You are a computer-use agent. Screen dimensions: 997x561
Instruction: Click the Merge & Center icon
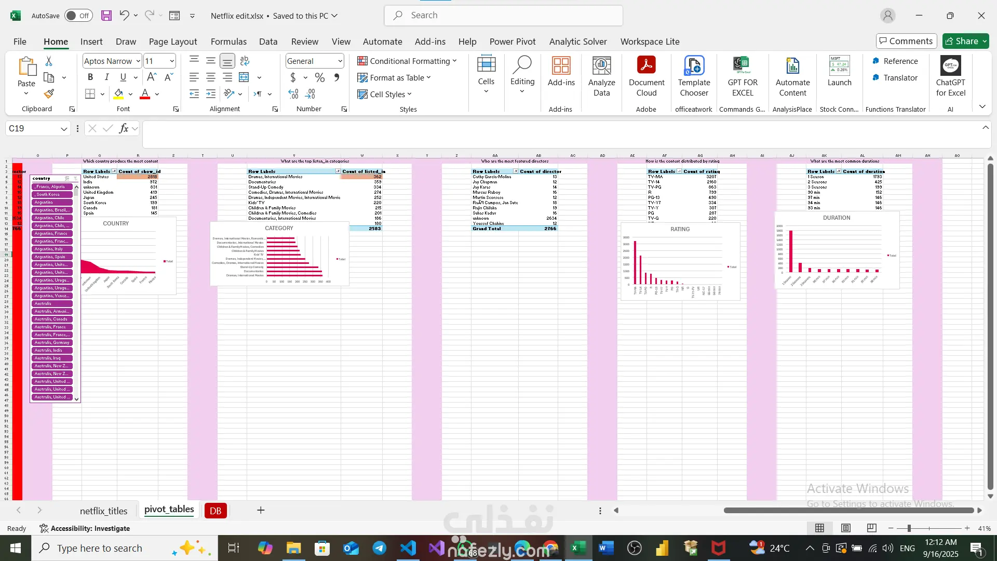click(x=244, y=77)
